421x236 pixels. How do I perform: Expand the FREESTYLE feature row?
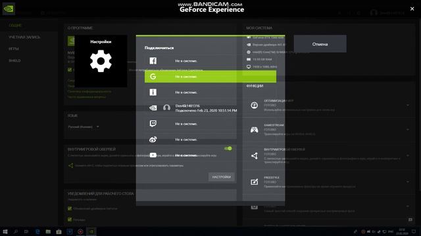pyautogui.click(x=408, y=182)
